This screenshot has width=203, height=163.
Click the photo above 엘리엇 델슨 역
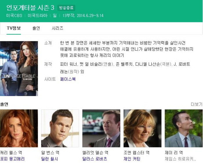point(101,128)
